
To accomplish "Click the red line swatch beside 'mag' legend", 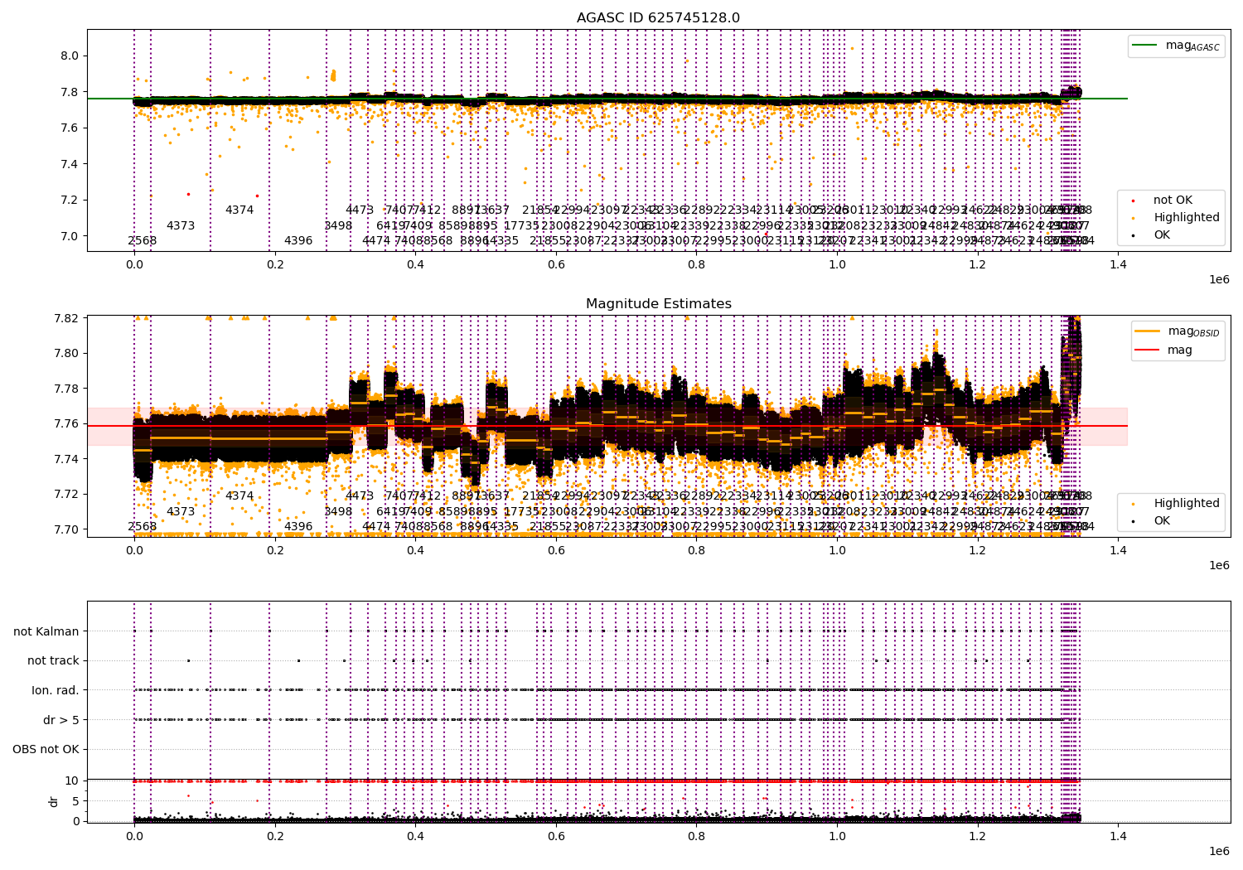I will tap(1147, 350).
